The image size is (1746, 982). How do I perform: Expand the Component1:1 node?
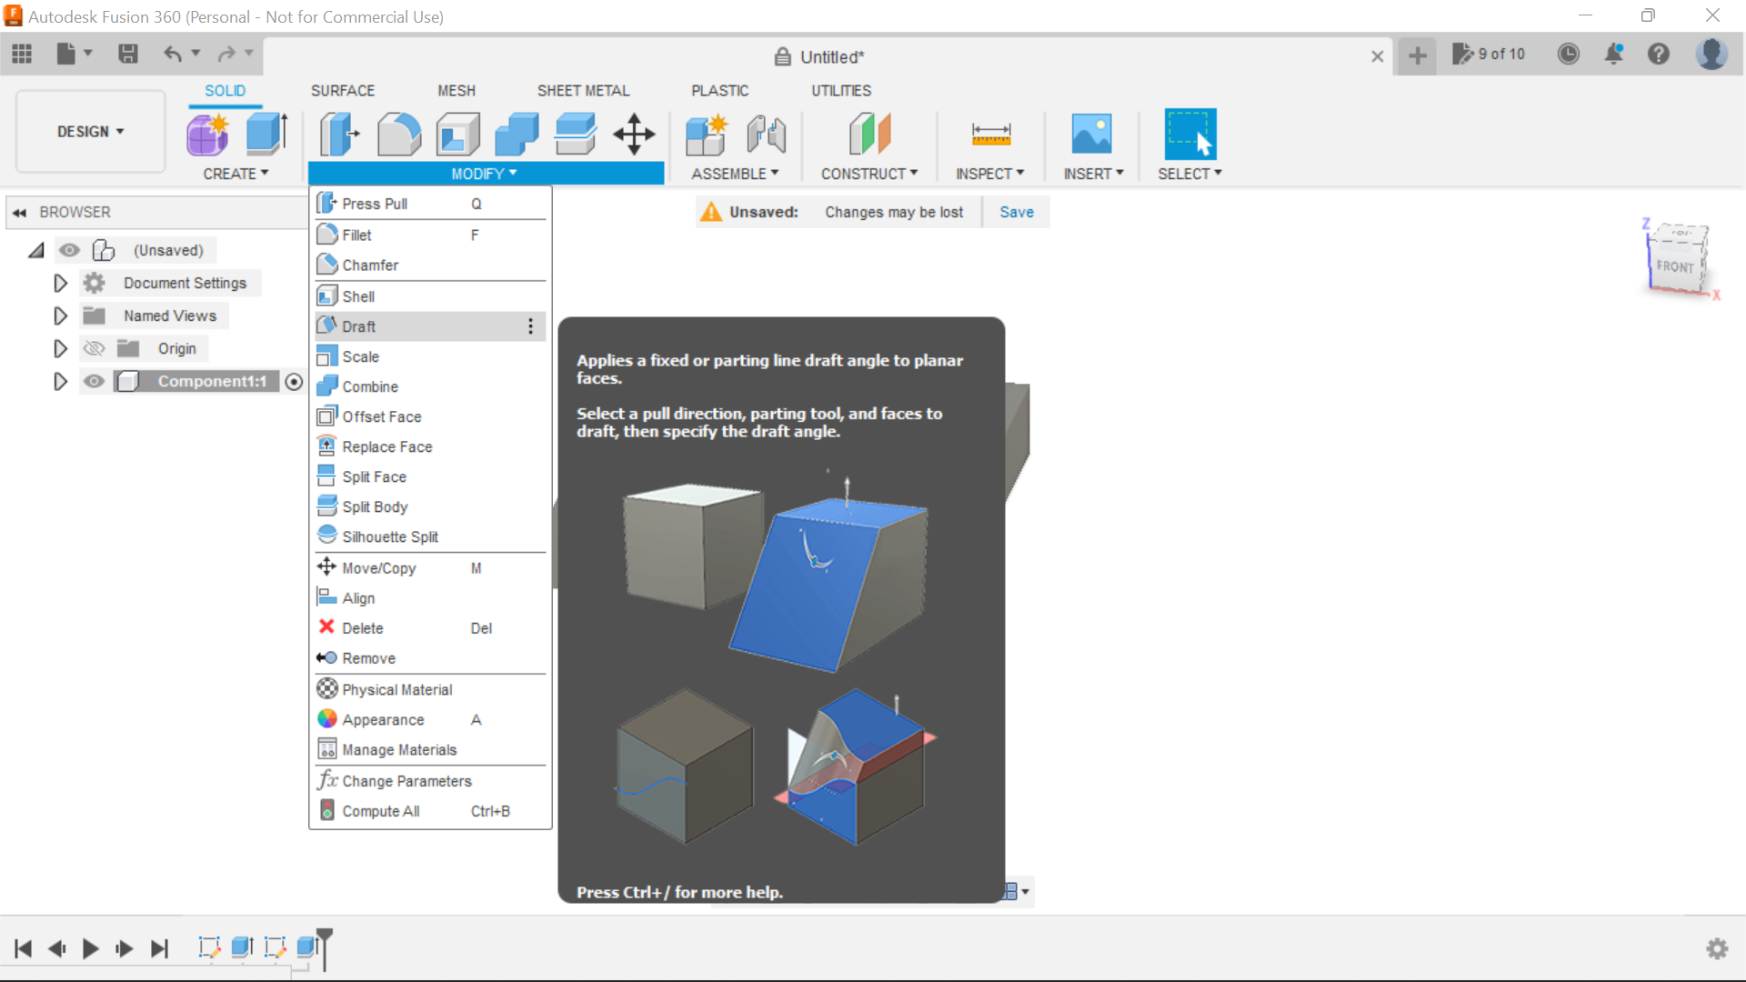[60, 381]
